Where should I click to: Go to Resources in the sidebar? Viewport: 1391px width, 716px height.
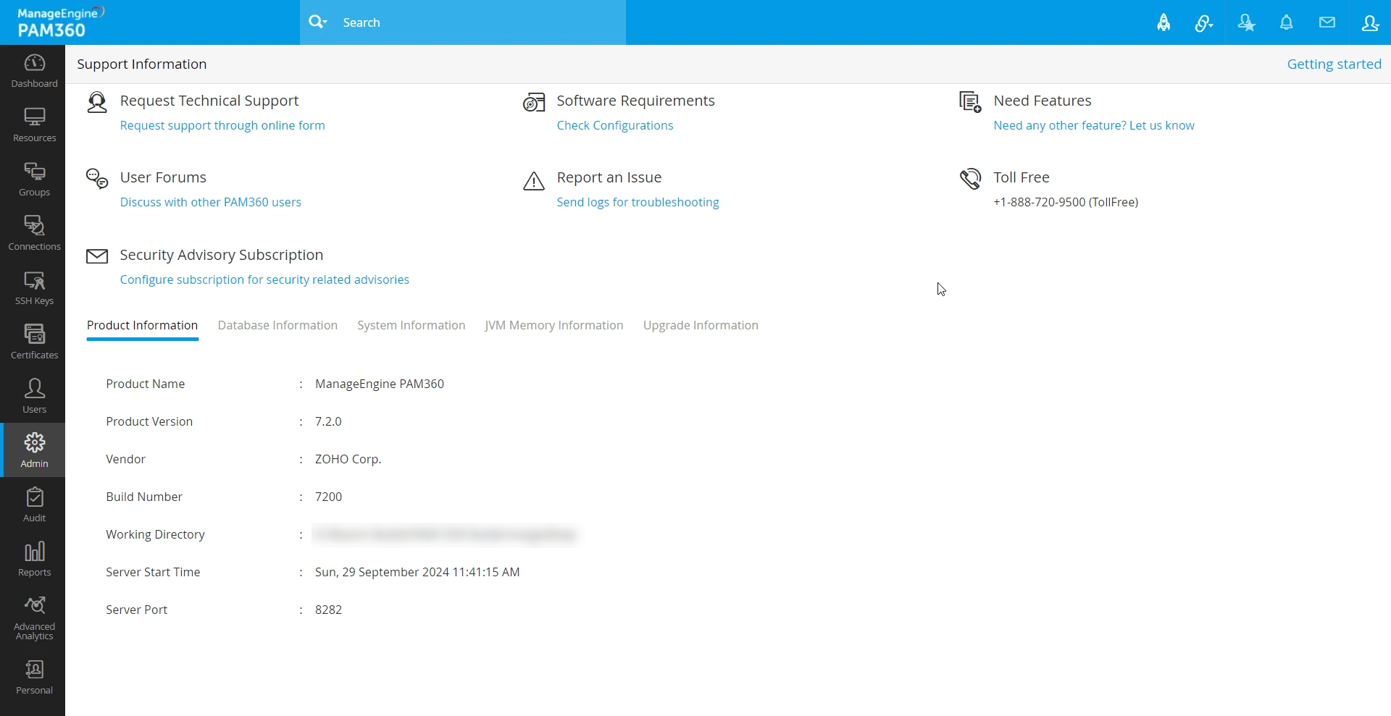click(34, 125)
